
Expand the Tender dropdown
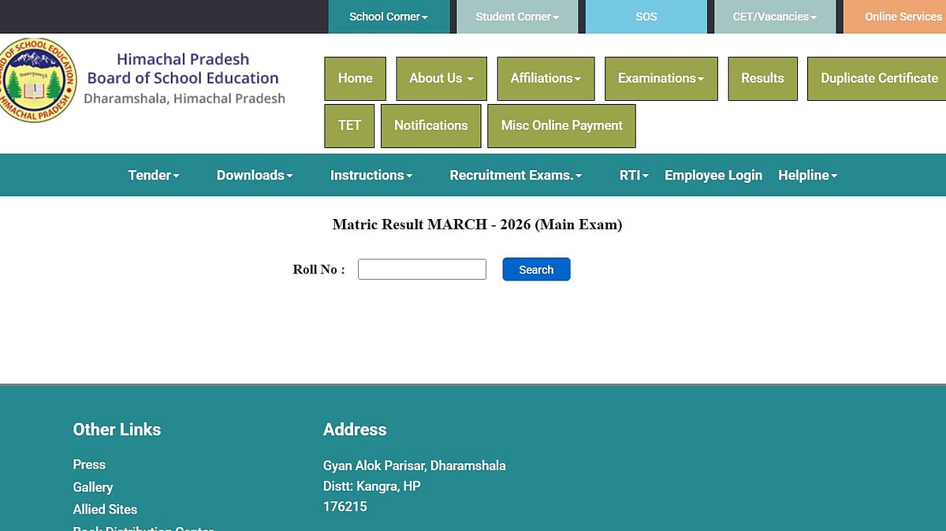154,175
